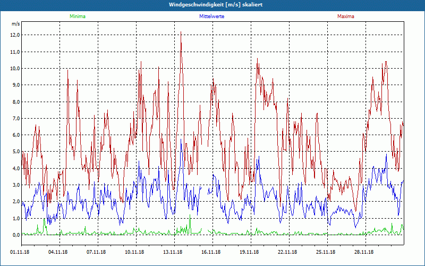Click the 10.11.18 date label
The width and height of the screenshot is (425, 266).
pos(134,252)
